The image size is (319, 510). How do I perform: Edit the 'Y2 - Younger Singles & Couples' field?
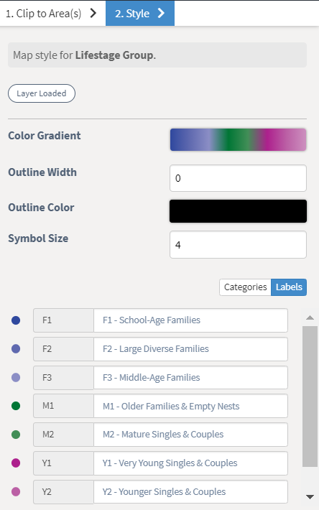190,492
